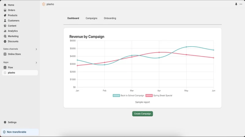Click the Online Store icon
Viewport: 245px width, 137px height.
click(5, 54)
